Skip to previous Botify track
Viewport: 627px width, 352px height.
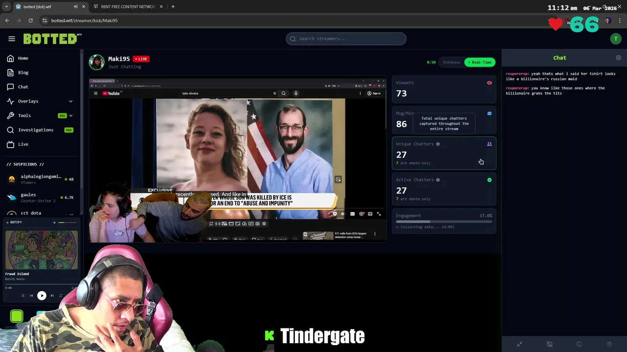31,295
